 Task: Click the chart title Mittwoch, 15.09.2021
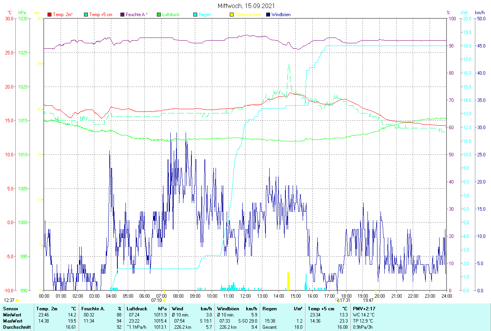pos(245,6)
